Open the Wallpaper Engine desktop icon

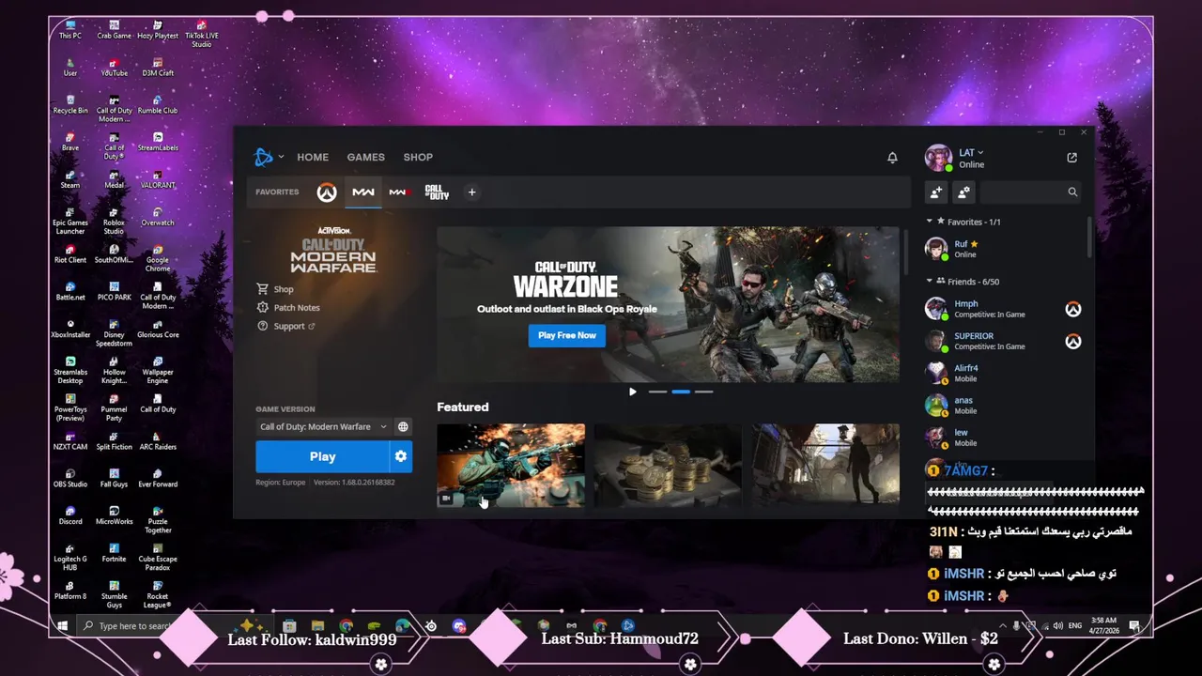pos(158,371)
